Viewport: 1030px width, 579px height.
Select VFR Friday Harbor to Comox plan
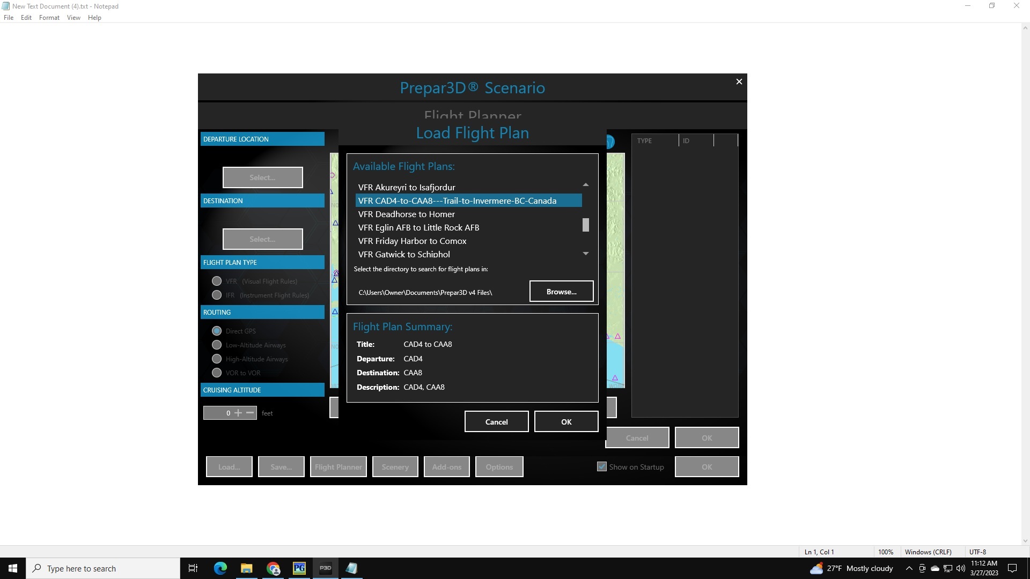coord(468,241)
